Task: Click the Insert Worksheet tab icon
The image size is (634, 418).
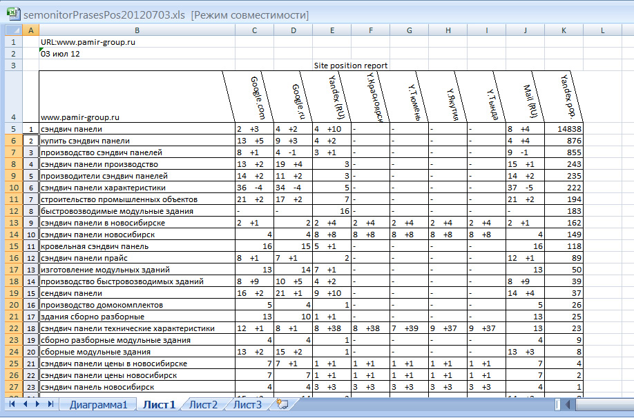Action: [x=282, y=404]
